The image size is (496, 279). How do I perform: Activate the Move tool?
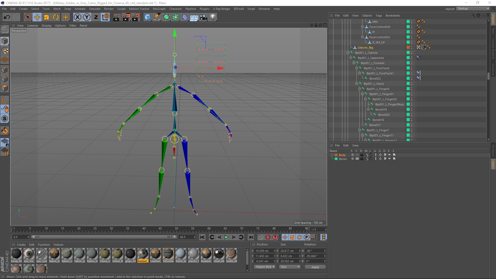pos(37,17)
